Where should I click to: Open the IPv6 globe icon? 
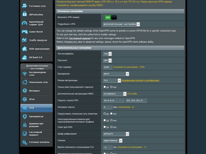[25, 99]
